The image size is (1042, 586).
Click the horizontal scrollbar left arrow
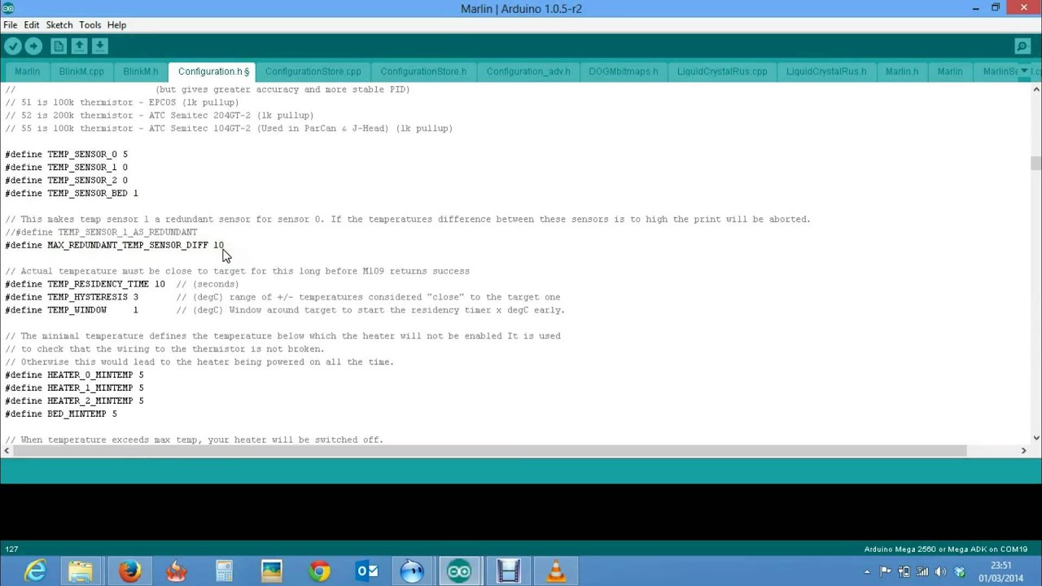coord(8,451)
